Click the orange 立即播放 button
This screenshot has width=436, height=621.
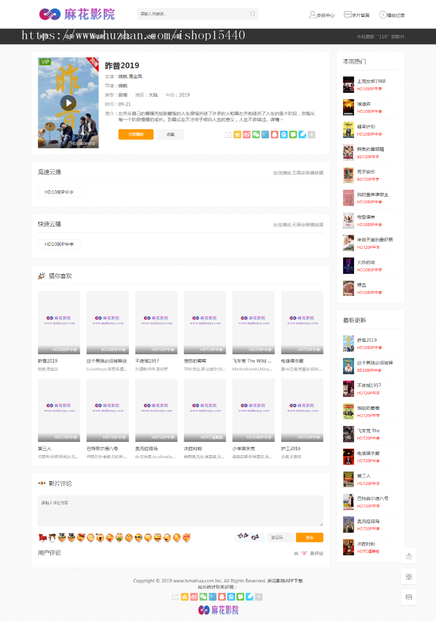[136, 134]
